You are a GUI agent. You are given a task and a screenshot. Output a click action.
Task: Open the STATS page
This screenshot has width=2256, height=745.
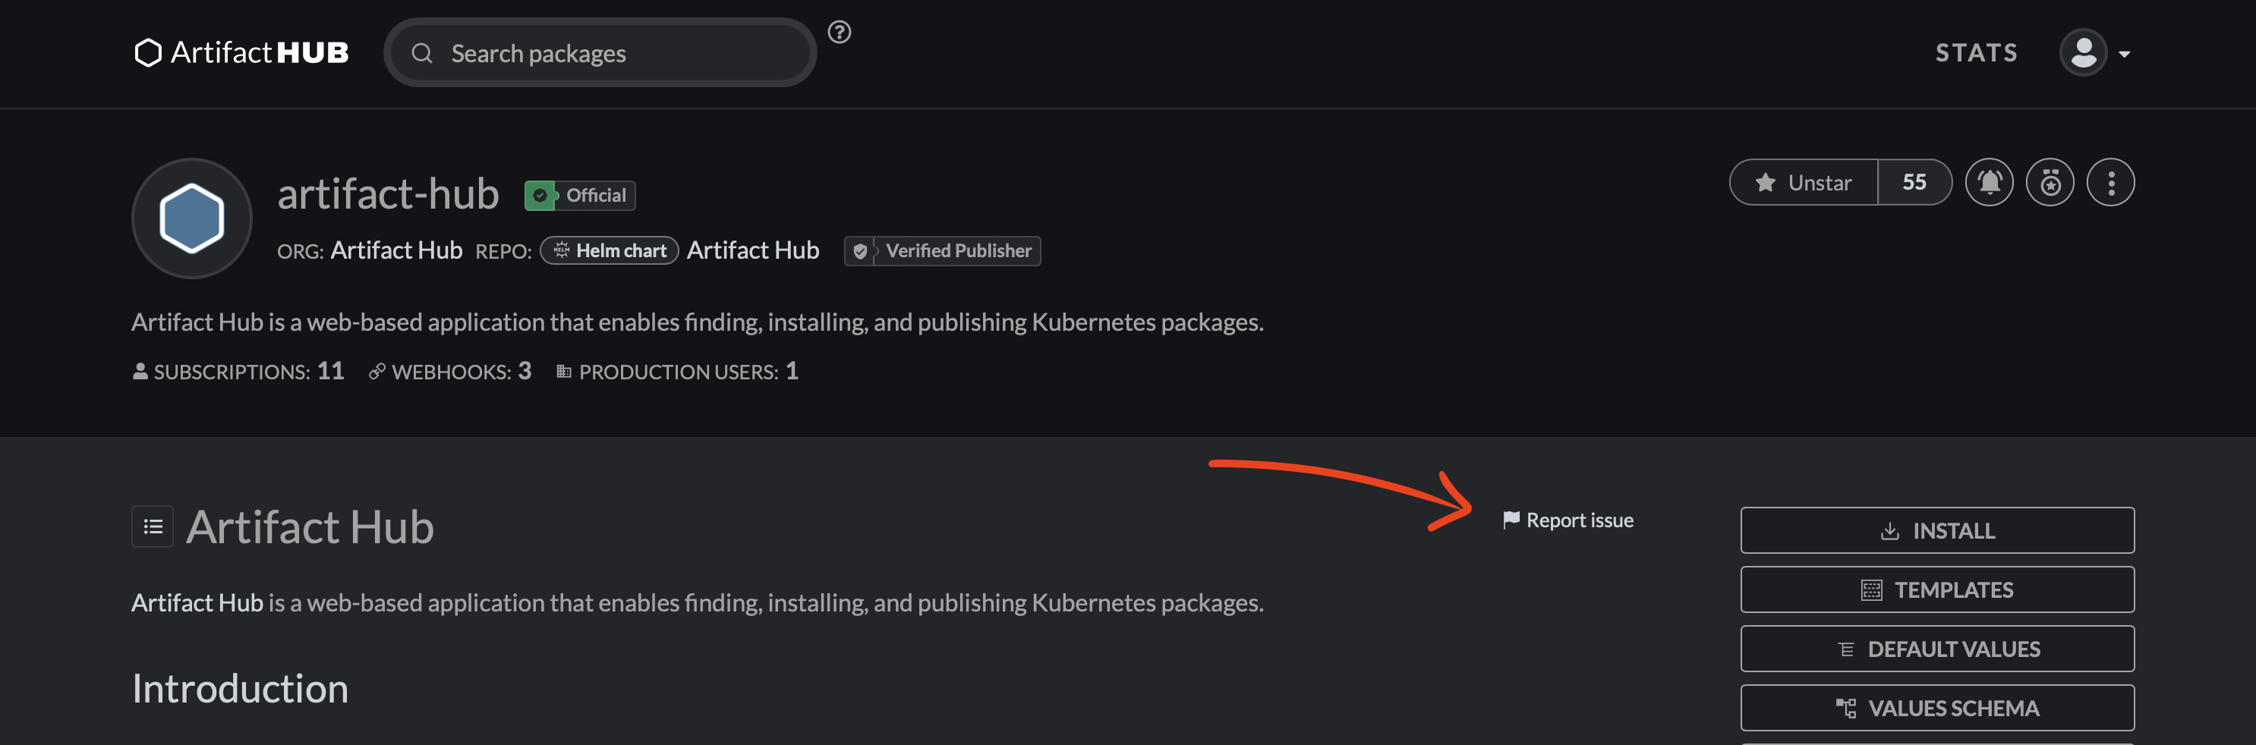1976,52
